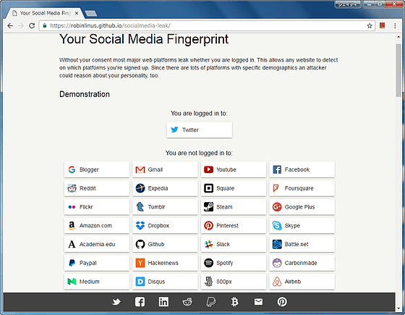Click the scrollbar down arrow

click(398, 308)
